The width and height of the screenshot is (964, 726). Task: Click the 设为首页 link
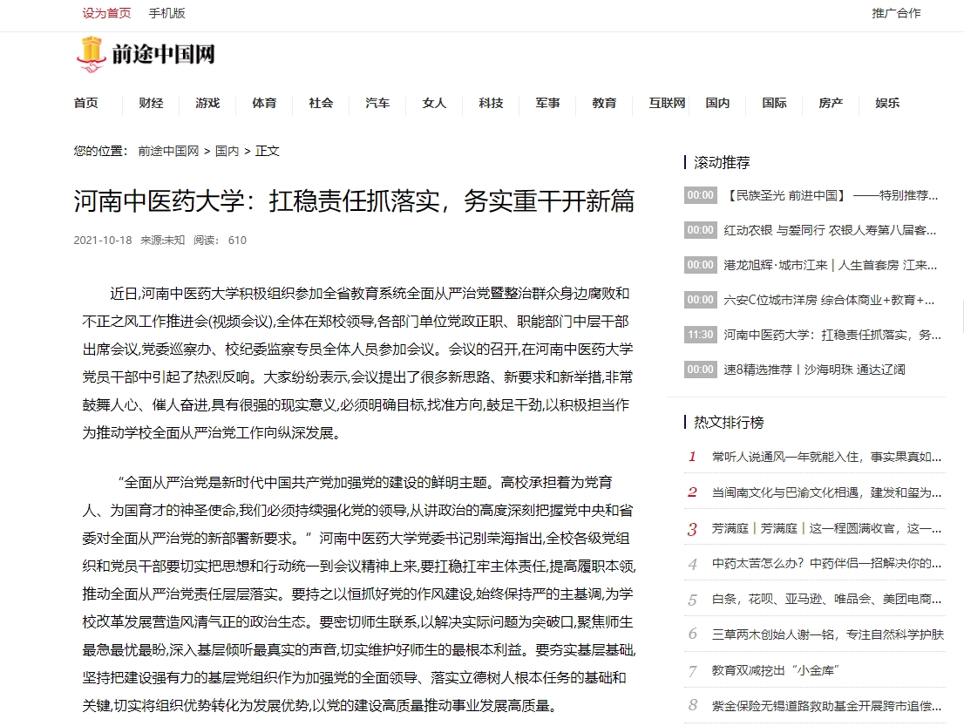[x=106, y=13]
